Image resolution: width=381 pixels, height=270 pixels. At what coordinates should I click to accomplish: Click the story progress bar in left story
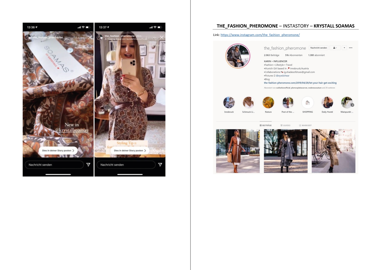tap(58, 33)
